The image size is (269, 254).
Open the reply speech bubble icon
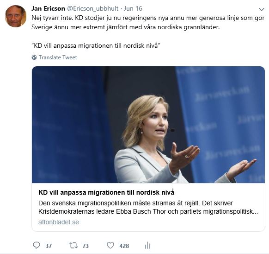[37, 245]
